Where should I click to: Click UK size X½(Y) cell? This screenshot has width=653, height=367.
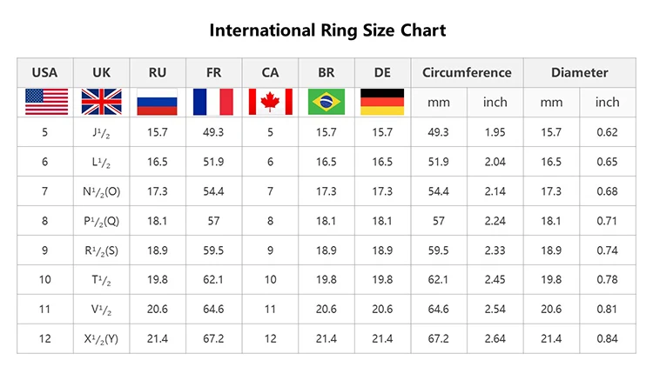pyautogui.click(x=101, y=337)
